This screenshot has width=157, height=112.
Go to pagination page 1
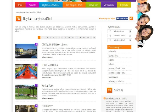(x=39, y=37)
